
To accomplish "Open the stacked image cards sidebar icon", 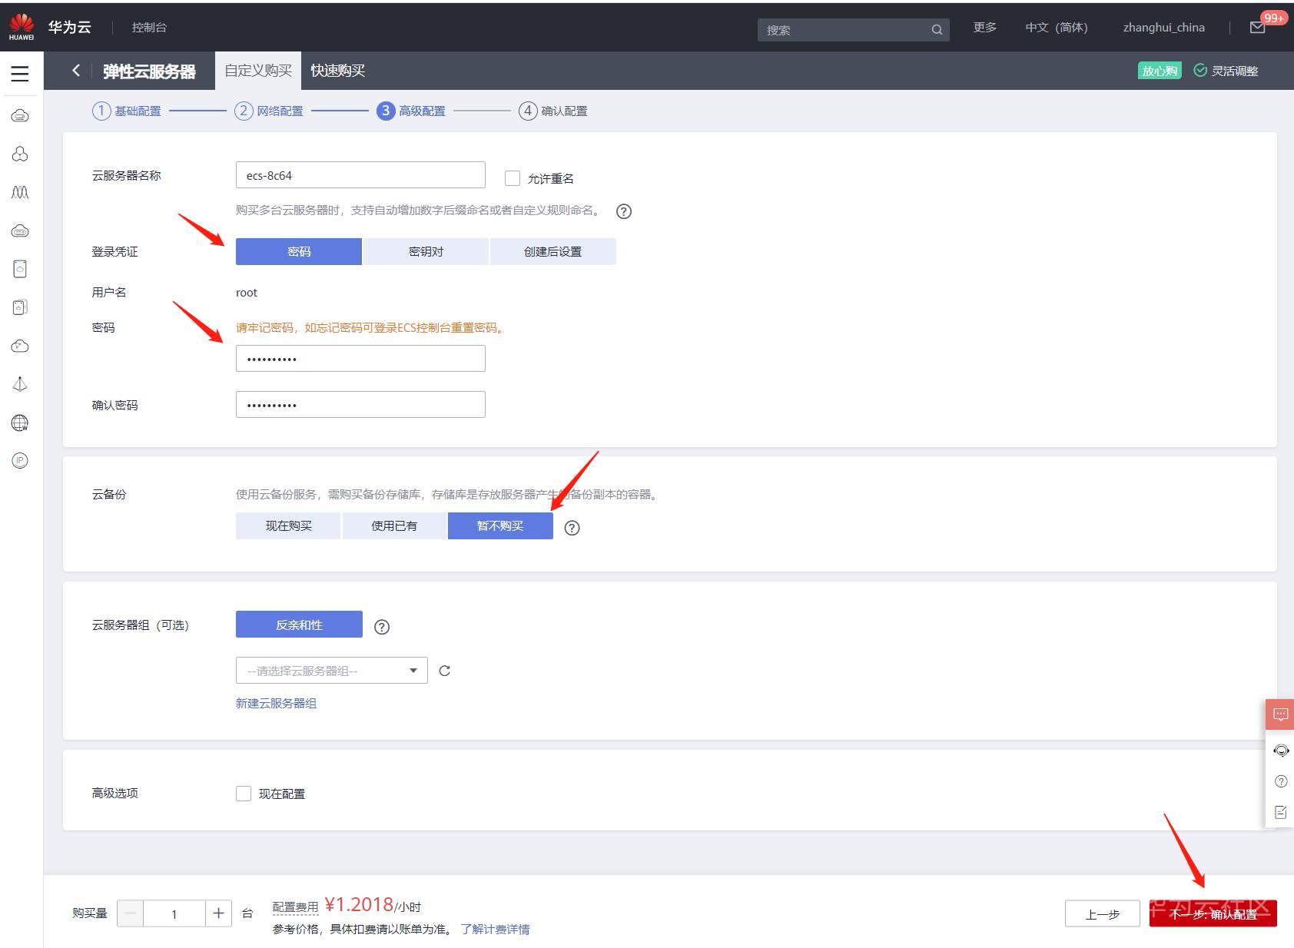I will [20, 307].
